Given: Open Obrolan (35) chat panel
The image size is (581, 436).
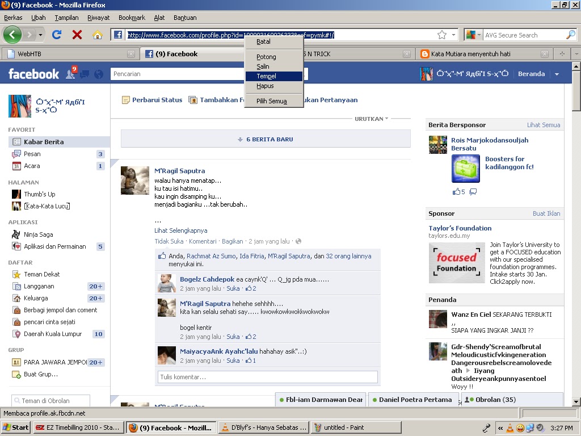Looking at the screenshot, I should tap(513, 400).
